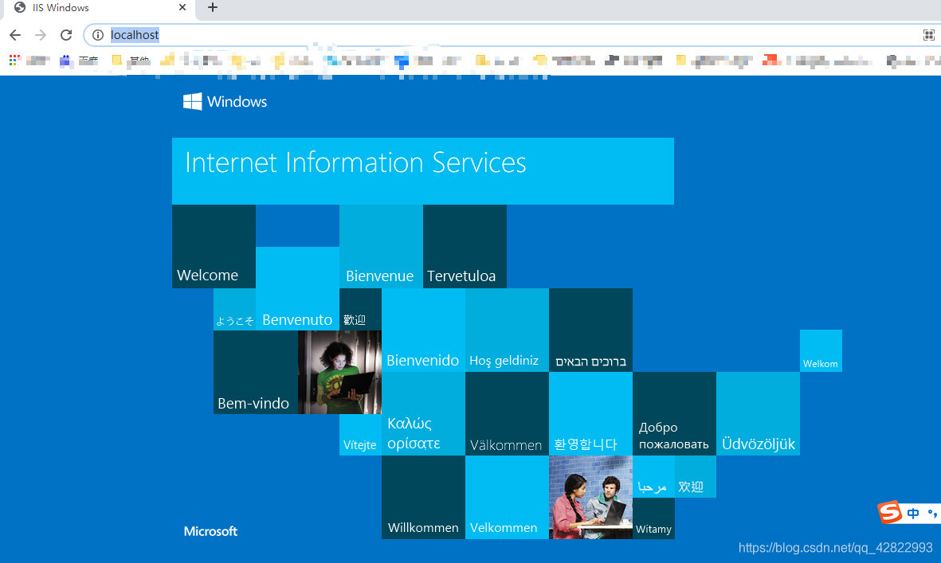Click the Arabic مرحبا tile

[x=653, y=477]
